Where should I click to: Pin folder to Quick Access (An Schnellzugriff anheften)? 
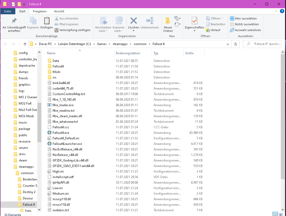coord(14,25)
